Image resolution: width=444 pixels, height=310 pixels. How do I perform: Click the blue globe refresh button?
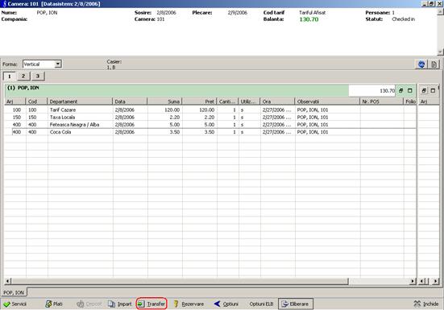tap(421, 64)
